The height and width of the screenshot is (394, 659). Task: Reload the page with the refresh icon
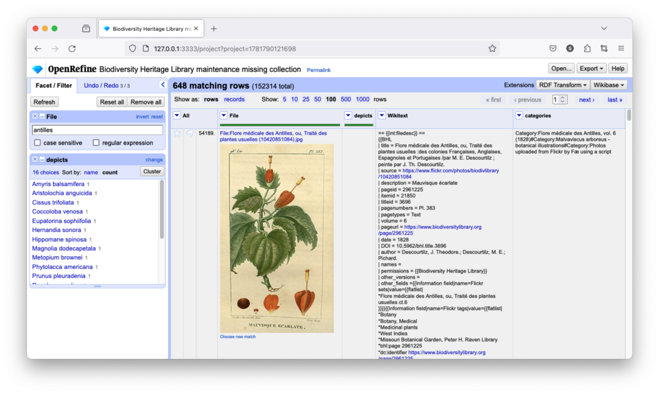click(72, 49)
